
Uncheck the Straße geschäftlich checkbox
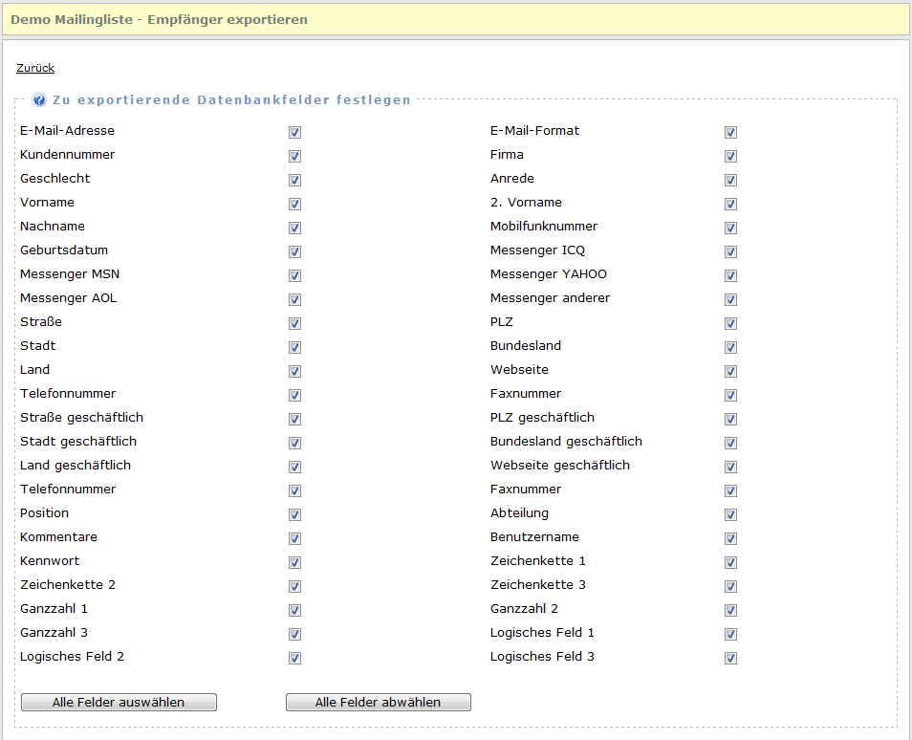pyautogui.click(x=294, y=419)
